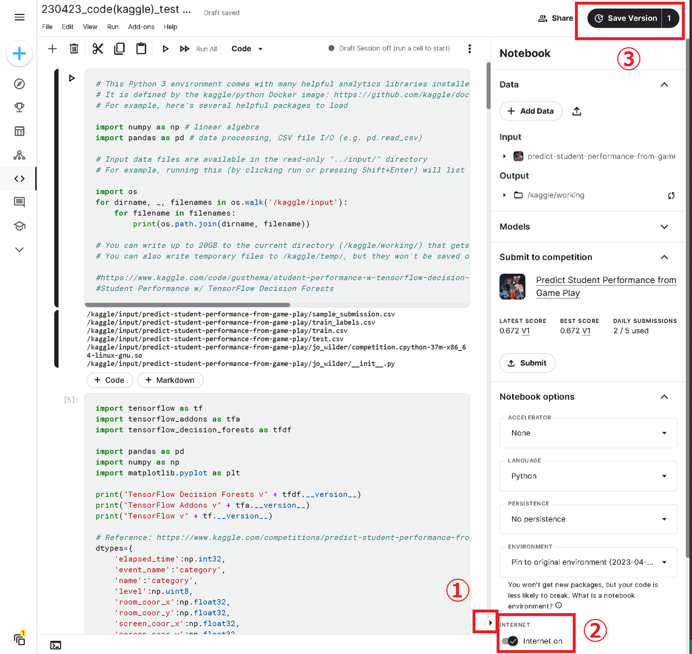Image resolution: width=692 pixels, height=654 pixels.
Task: Open the Accelerator dropdown set to None
Action: [588, 433]
